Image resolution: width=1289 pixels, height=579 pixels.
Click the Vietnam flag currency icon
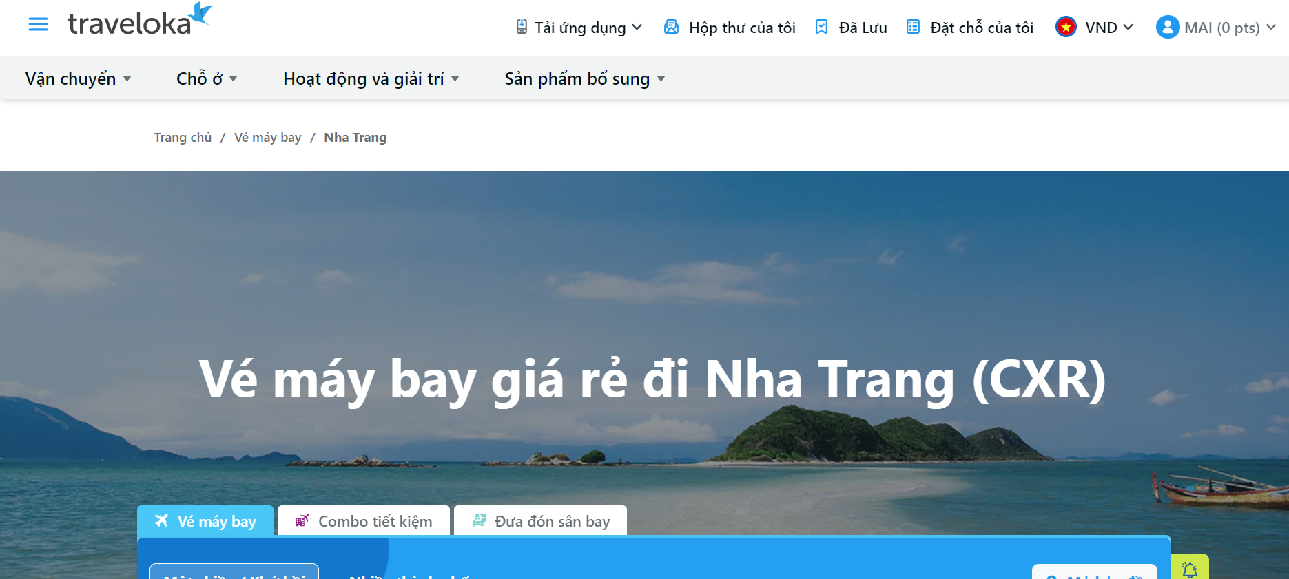[1066, 28]
